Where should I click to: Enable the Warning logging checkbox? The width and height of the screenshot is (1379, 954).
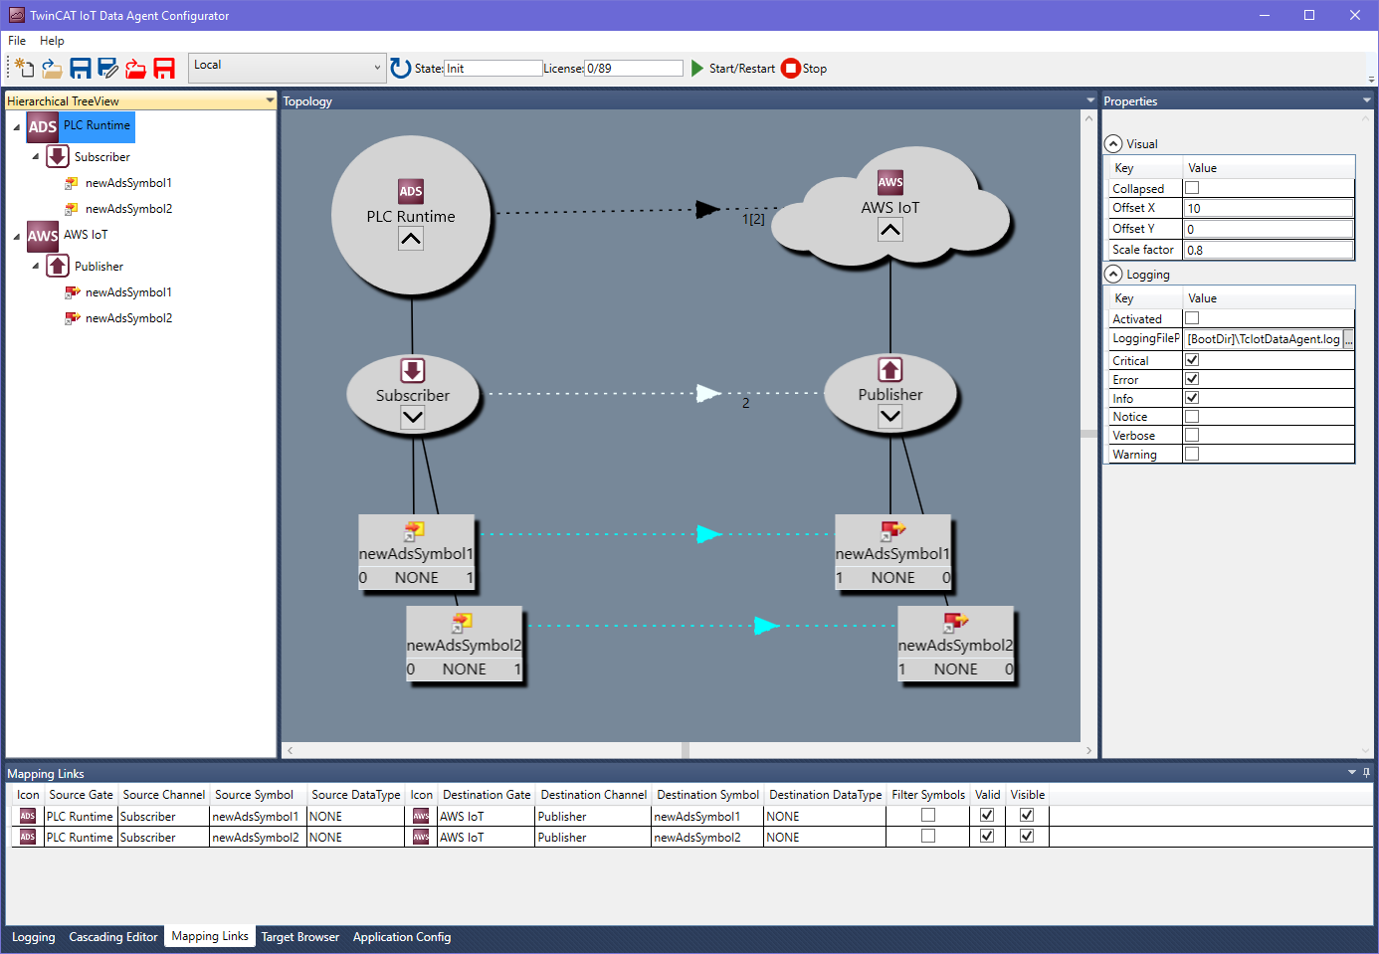pyautogui.click(x=1192, y=454)
